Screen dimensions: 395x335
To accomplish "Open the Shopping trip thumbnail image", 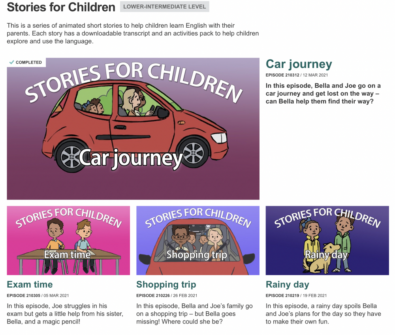I will point(197,240).
